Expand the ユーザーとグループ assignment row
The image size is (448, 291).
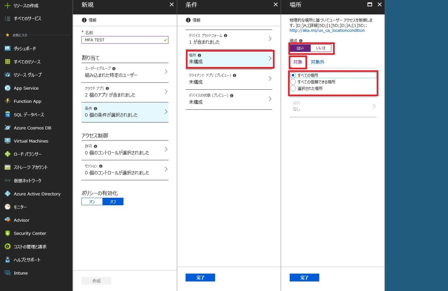[x=125, y=72]
